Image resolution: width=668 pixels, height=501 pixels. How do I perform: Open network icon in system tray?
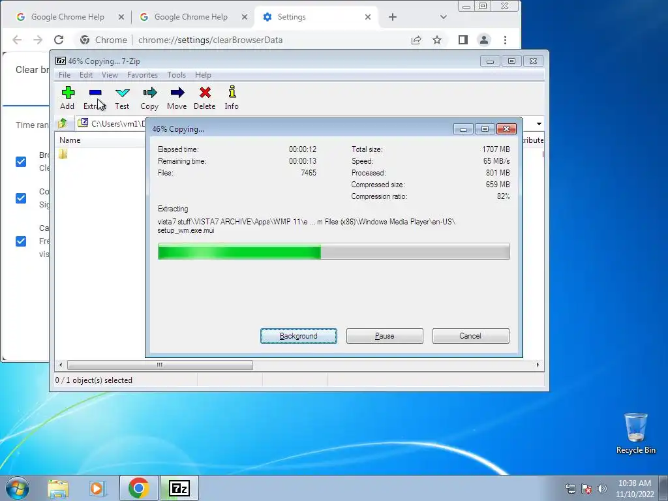(570, 489)
